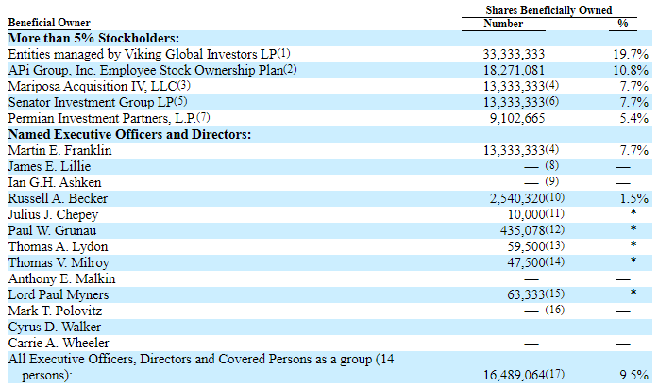Click the 10.8% percentage
This screenshot has height=387, width=658.
[x=631, y=70]
